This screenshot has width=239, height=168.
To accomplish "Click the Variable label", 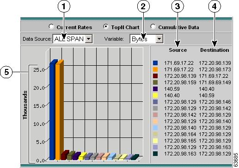I will coord(114,39).
